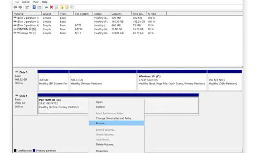This screenshot has width=255, height=153.
Task: Click the greyed Mark Partition as Active entry
Action: pos(116,113)
